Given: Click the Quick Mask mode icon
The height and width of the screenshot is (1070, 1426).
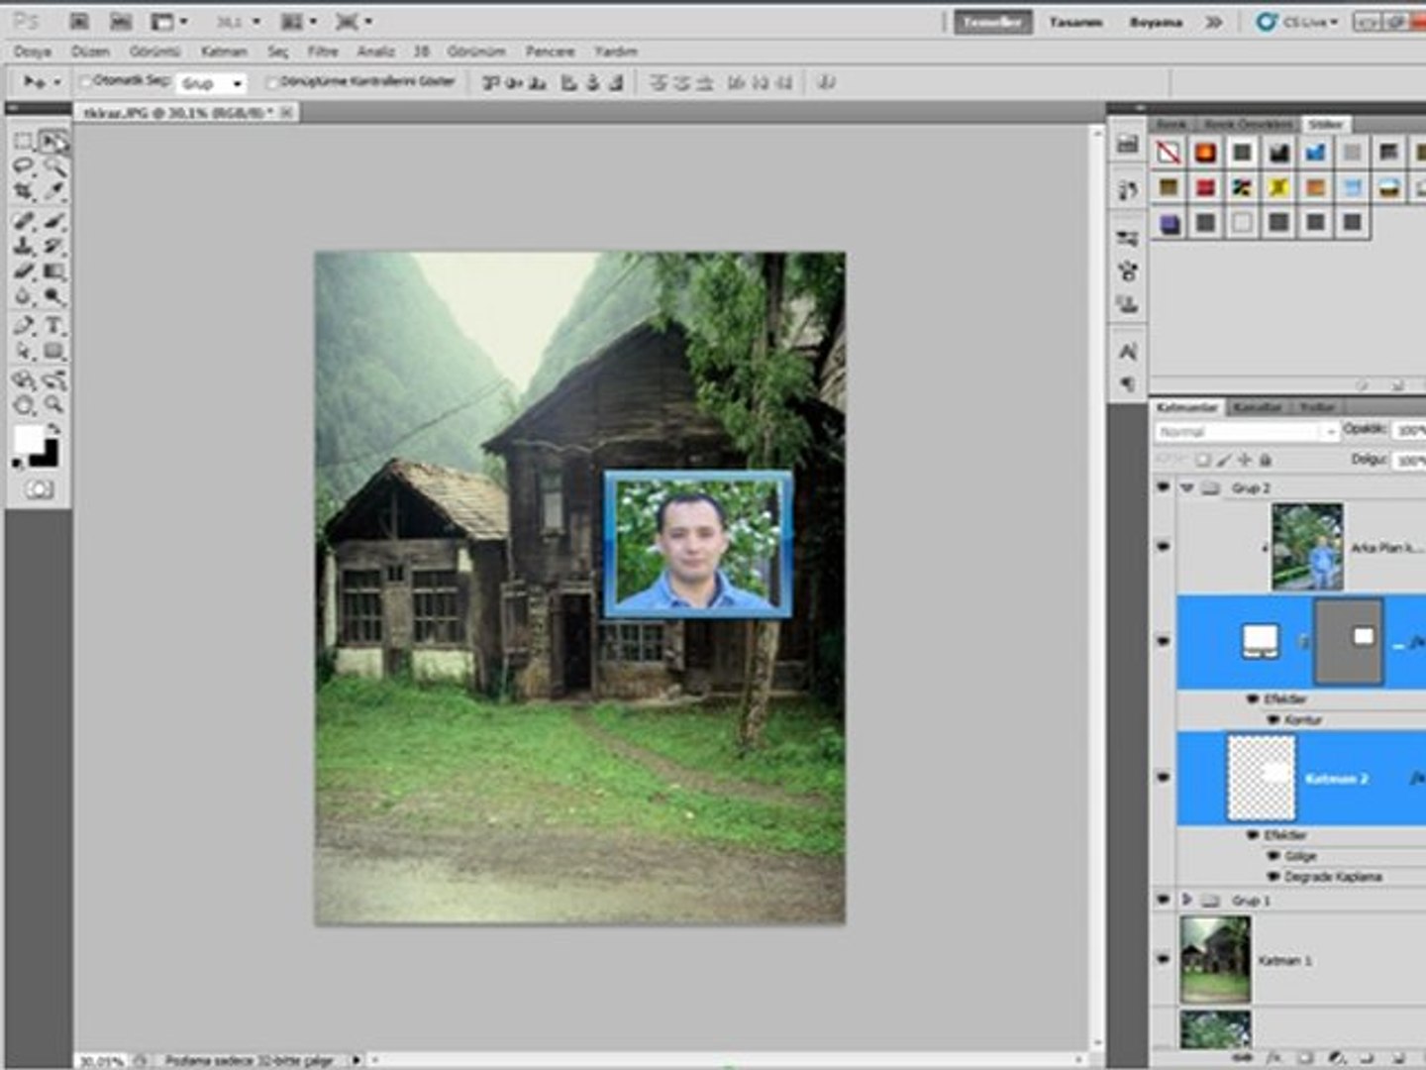Looking at the screenshot, I should coord(39,489).
